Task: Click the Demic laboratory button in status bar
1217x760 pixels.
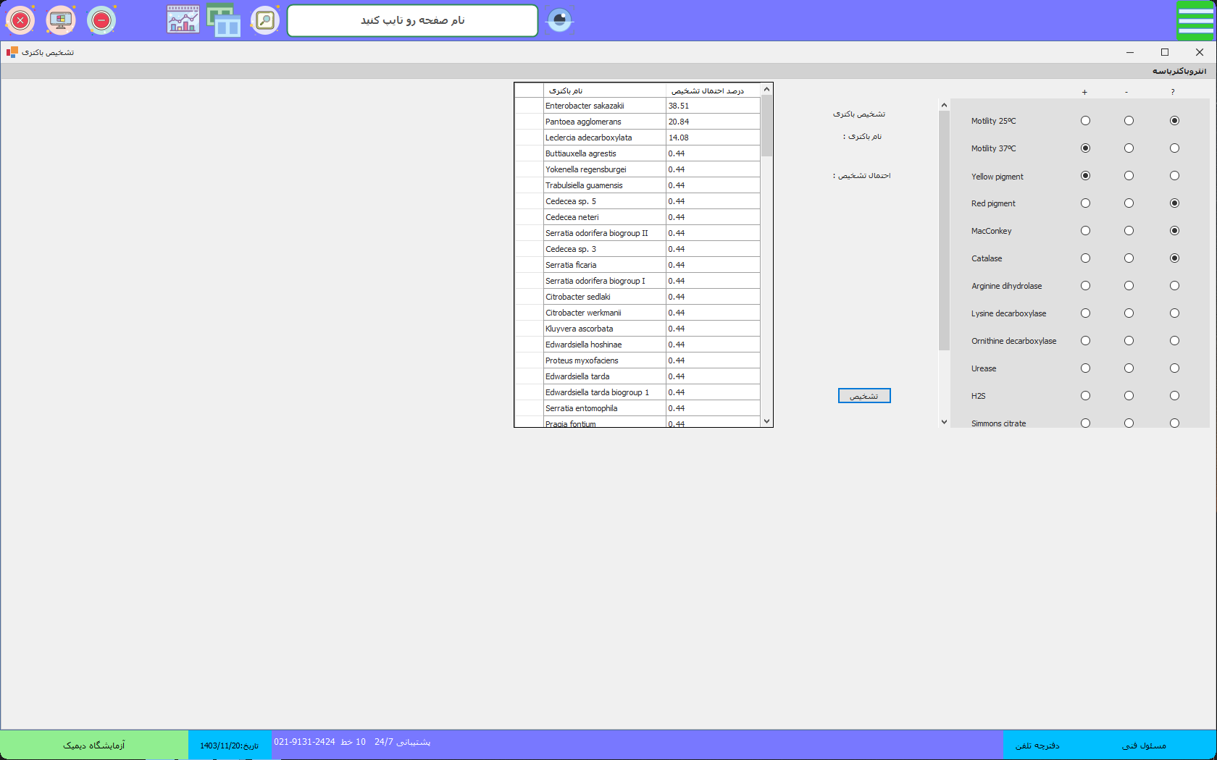Action: tap(94, 746)
